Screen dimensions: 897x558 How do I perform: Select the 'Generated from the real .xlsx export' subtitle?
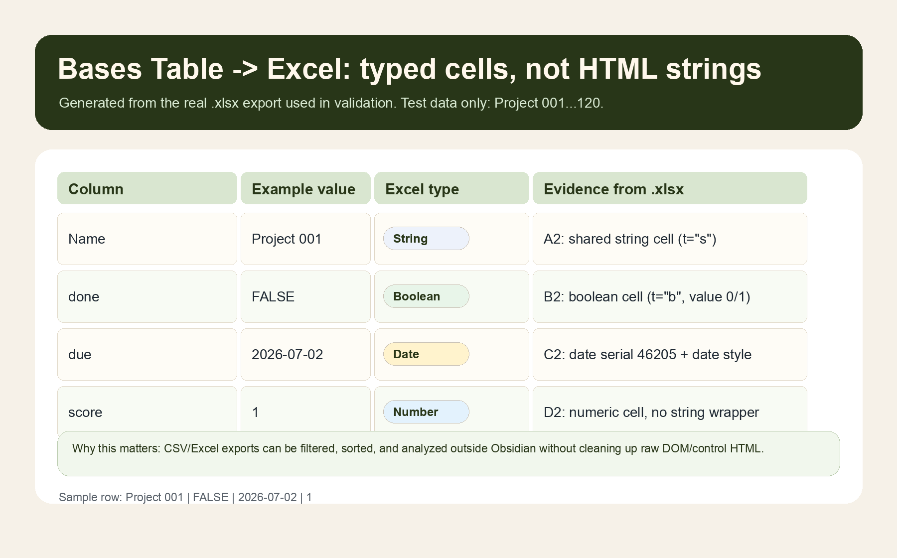coord(331,103)
